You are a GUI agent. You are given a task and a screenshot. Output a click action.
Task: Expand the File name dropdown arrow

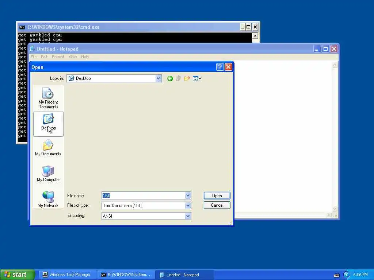coord(188,196)
